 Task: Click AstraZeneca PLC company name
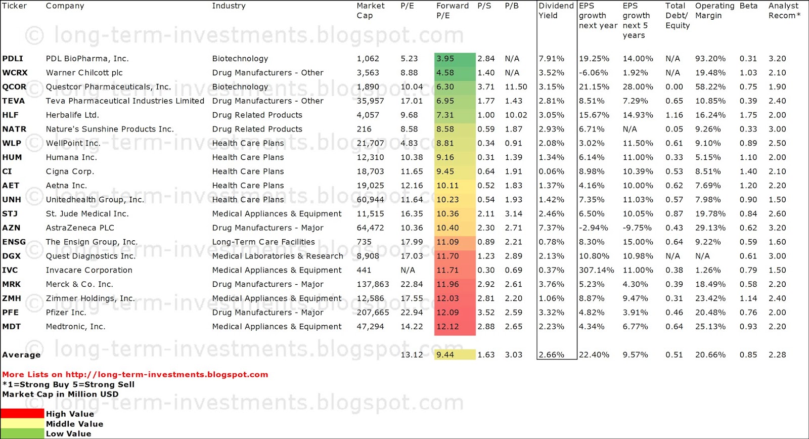(x=80, y=228)
